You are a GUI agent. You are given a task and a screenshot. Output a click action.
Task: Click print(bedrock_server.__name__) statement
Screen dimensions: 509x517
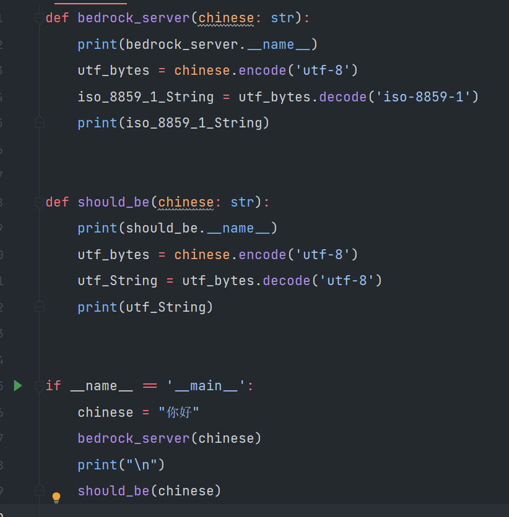point(198,45)
